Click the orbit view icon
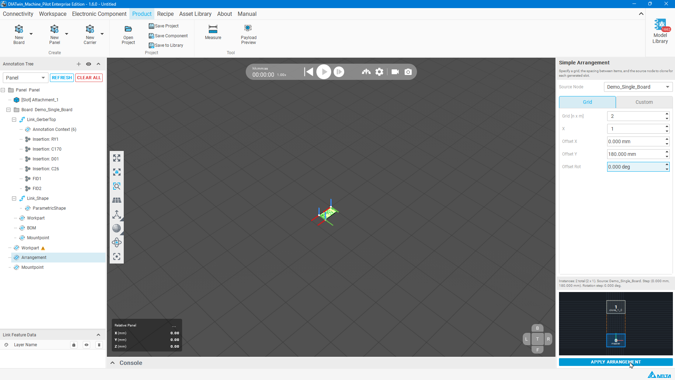675x380 pixels. [117, 242]
